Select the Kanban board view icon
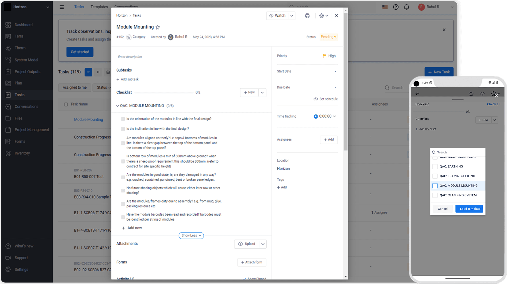The height and width of the screenshot is (284, 509). pos(98,72)
